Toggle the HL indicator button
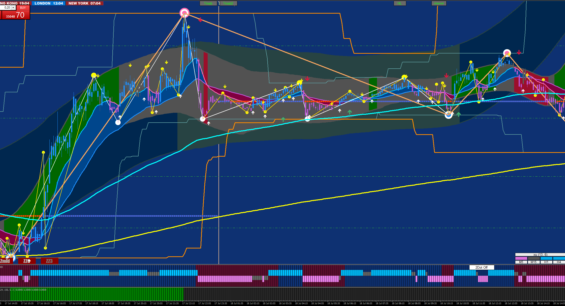565x306 pixels. tap(400, 3)
